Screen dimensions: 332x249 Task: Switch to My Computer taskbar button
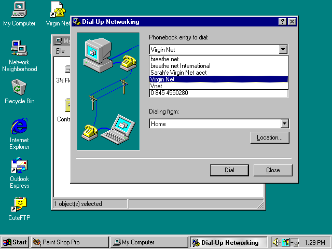[x=149, y=242]
